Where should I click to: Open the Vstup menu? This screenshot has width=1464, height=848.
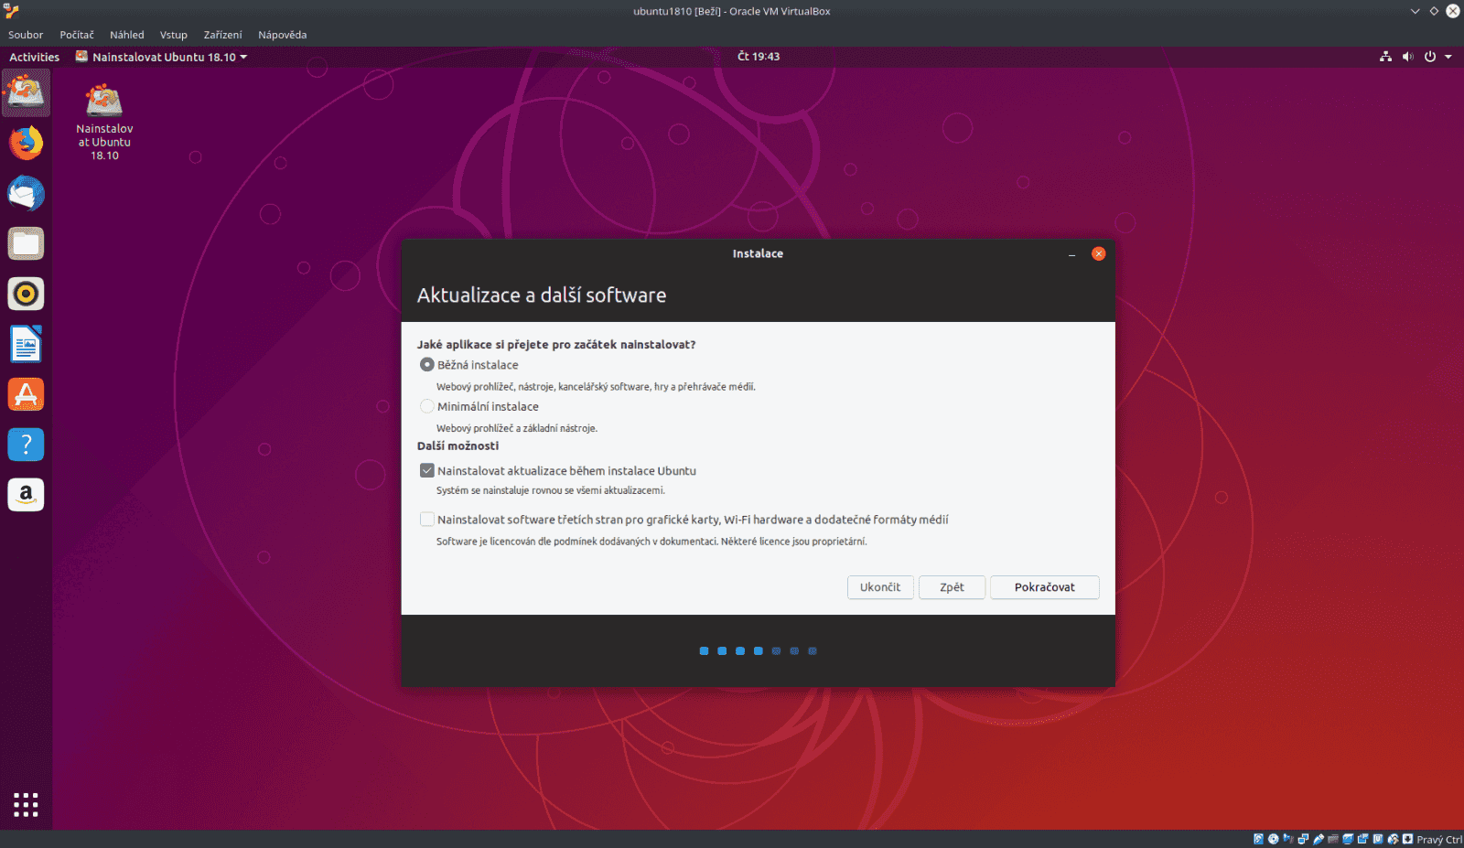[x=173, y=35]
